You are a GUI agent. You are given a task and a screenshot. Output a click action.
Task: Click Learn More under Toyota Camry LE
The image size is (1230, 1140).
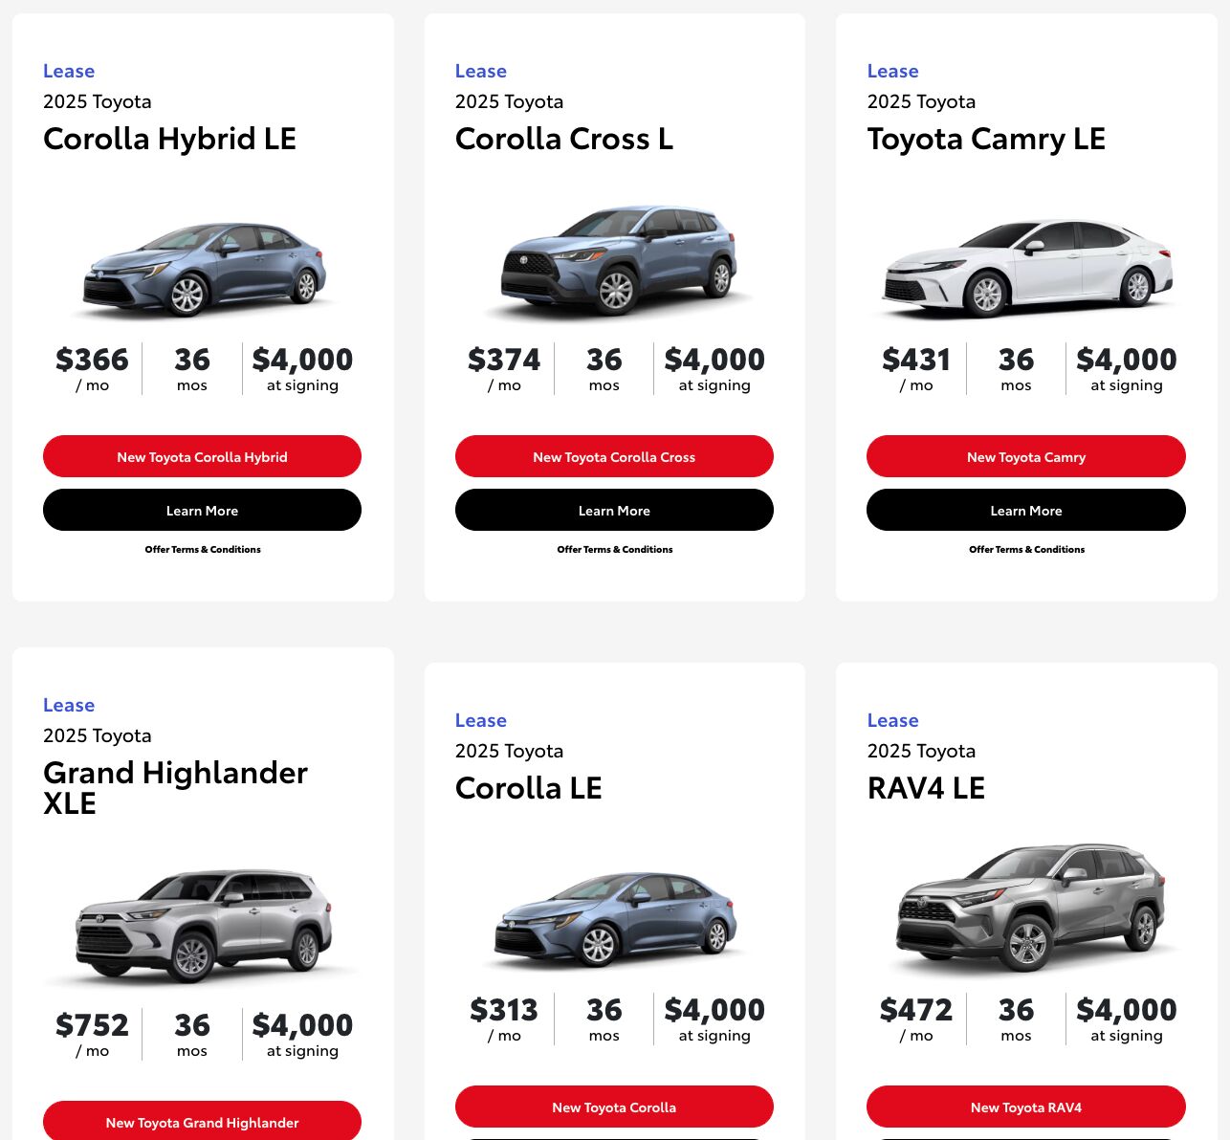[x=1025, y=510]
